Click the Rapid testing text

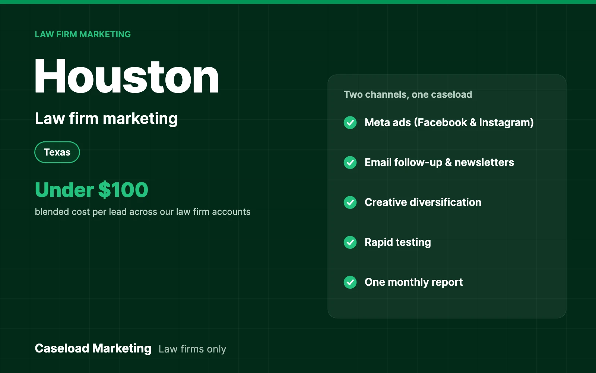click(398, 242)
